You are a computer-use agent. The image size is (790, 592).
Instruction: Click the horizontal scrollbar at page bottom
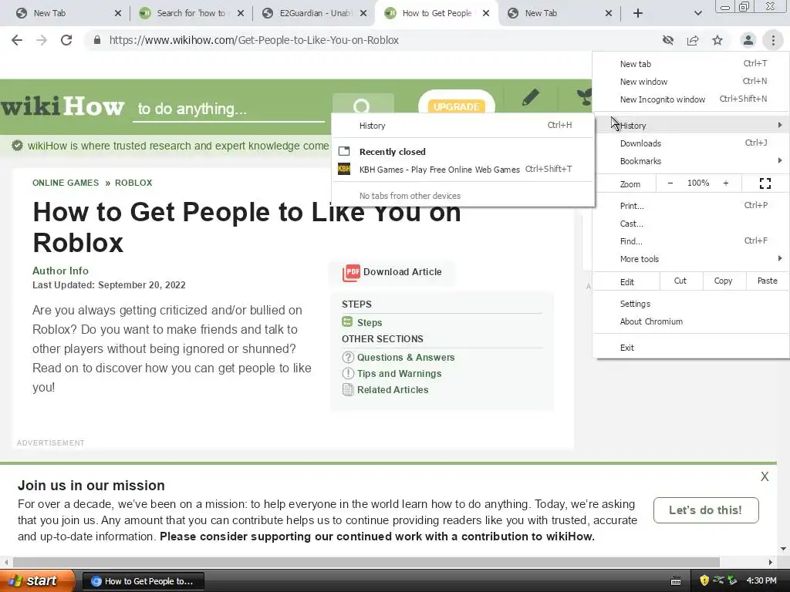click(x=366, y=562)
